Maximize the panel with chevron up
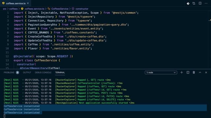 point(200,72)
